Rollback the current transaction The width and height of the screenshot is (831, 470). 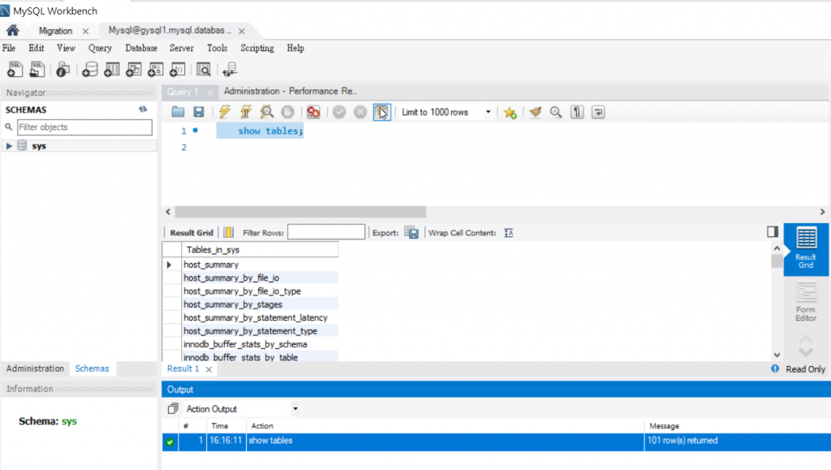pyautogui.click(x=360, y=112)
